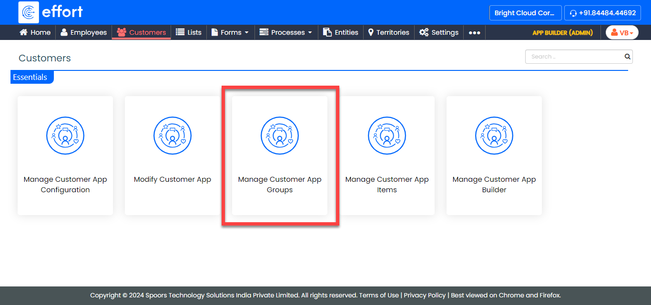Click the search magnifier icon
The width and height of the screenshot is (651, 305).
pyautogui.click(x=627, y=57)
